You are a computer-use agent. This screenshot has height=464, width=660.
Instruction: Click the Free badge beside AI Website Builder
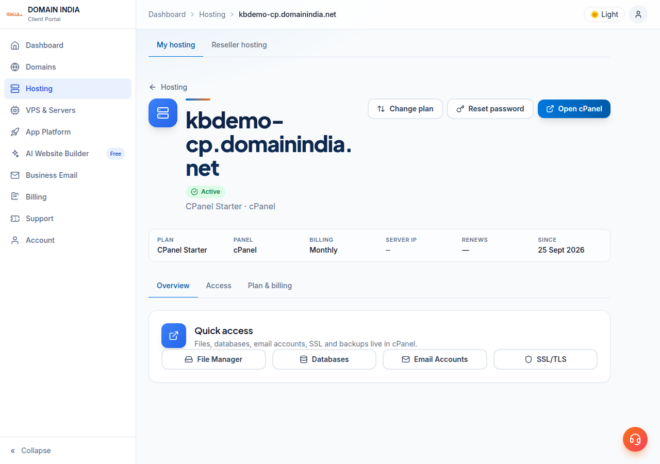coord(115,154)
